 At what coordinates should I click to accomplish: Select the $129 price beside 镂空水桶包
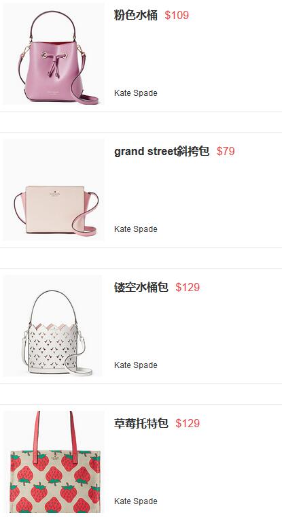point(188,287)
